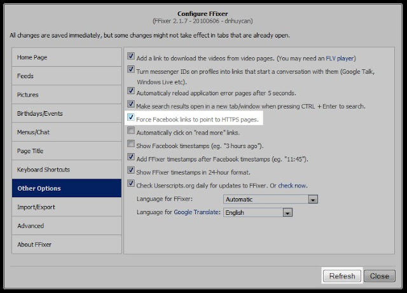Image resolution: width=407 pixels, height=293 pixels.
Task: Toggle Force Facebook links to HTTPS checkbox
Action: pos(131,118)
